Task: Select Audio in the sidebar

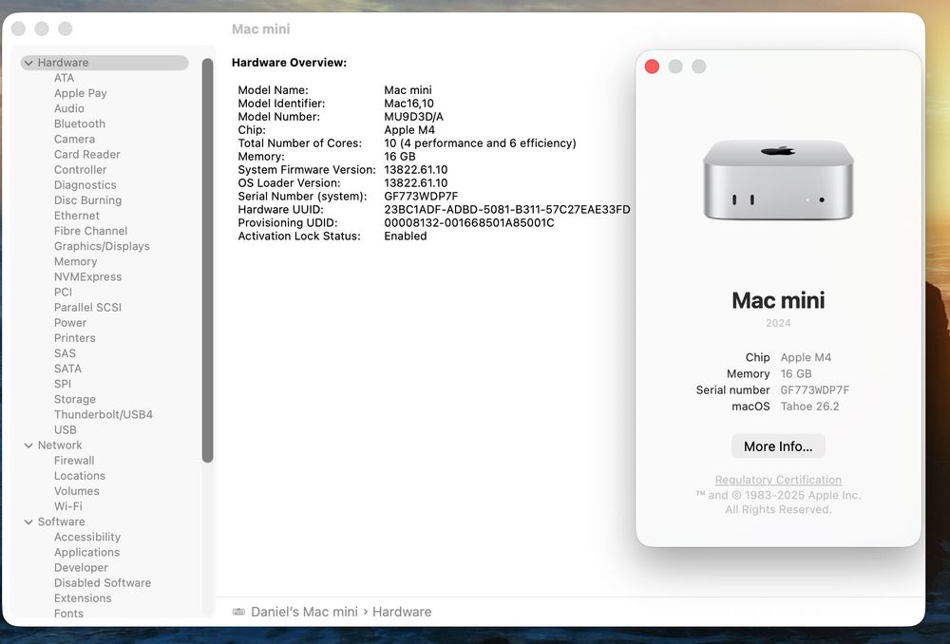Action: coord(69,108)
